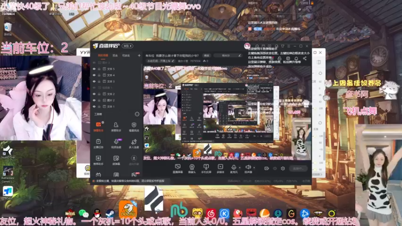Add a 手机投屏 phone cast source

pyautogui.click(x=206, y=169)
